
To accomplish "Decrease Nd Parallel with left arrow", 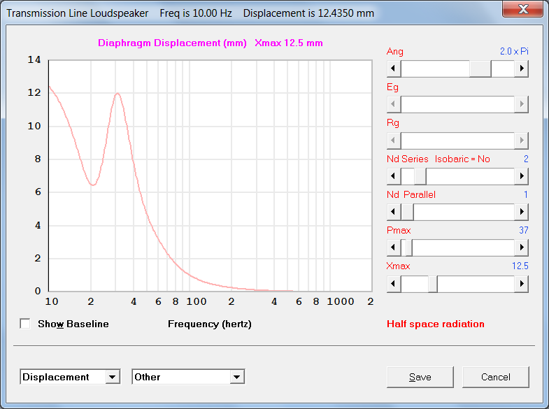I will point(394,212).
